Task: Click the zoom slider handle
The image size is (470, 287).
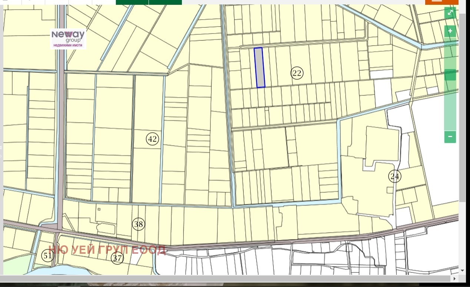Action: coord(450,75)
